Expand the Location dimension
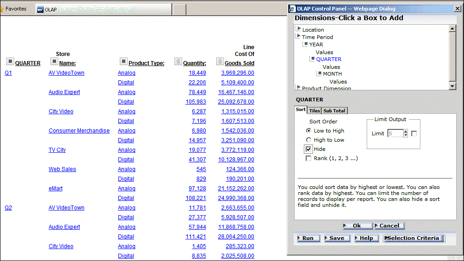This screenshot has width=464, height=261. click(x=299, y=29)
